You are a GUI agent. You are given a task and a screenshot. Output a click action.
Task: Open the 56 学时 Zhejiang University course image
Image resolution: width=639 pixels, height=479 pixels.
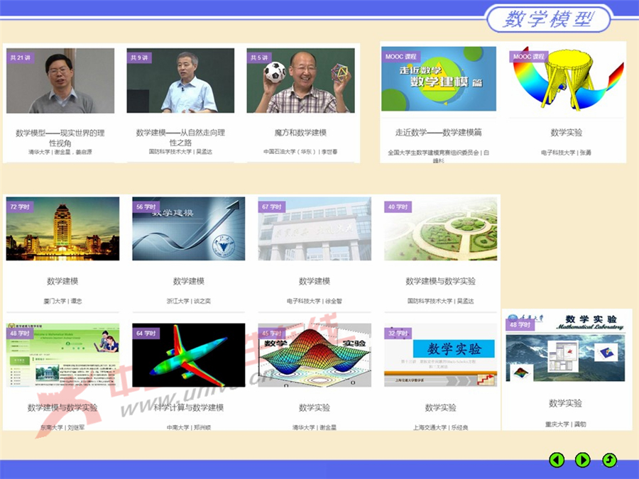(189, 229)
